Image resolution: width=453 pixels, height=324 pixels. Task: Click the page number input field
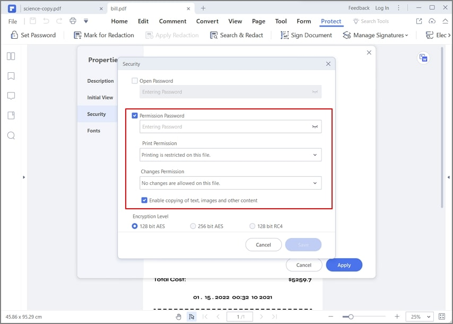[239, 317]
